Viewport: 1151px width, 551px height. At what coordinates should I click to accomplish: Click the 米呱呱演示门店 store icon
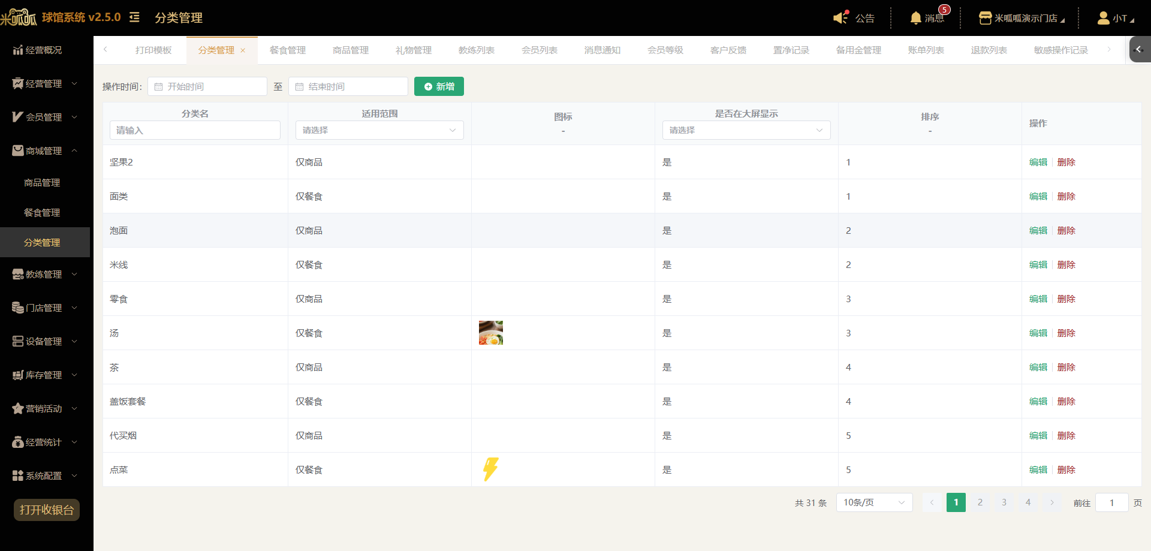[985, 18]
